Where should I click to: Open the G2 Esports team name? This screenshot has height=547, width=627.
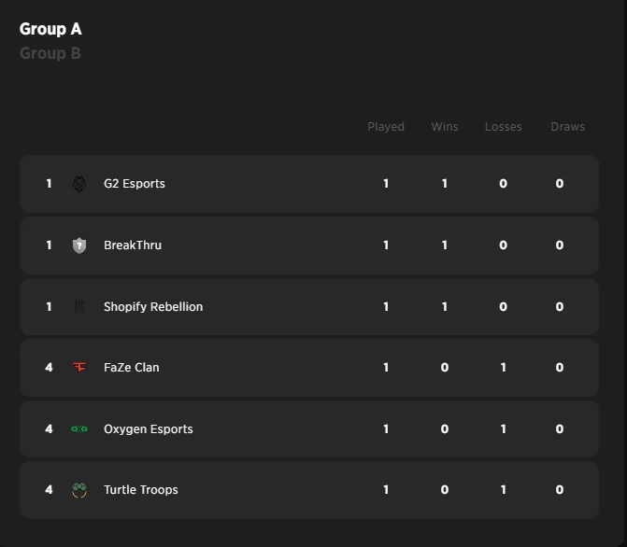click(135, 183)
